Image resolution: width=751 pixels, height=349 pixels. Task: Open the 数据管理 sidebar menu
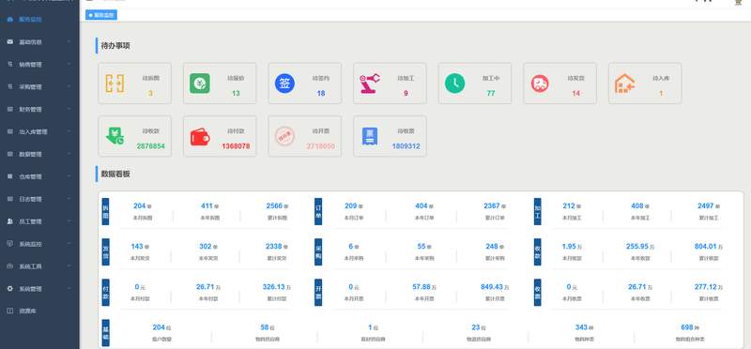tap(39, 154)
